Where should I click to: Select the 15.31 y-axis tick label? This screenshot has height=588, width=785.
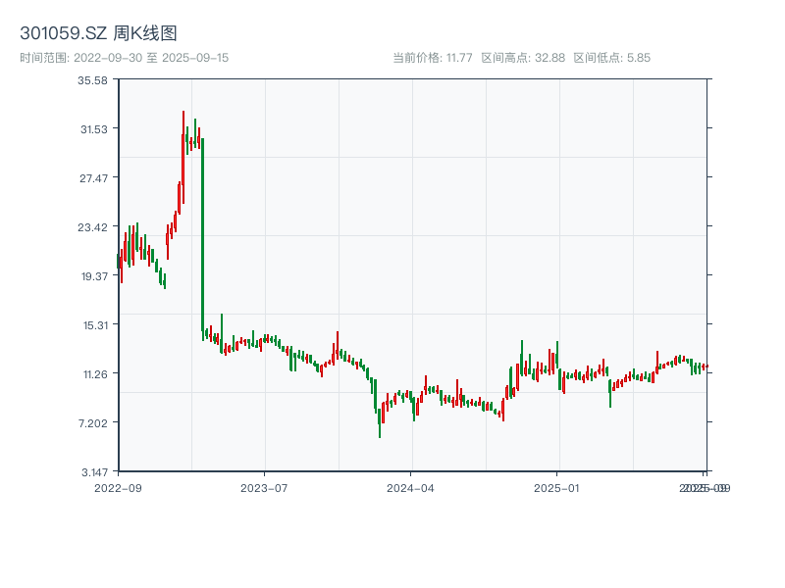point(93,325)
